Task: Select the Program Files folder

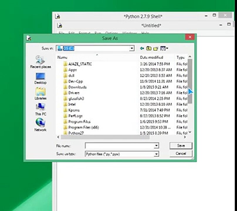Action: point(79,122)
